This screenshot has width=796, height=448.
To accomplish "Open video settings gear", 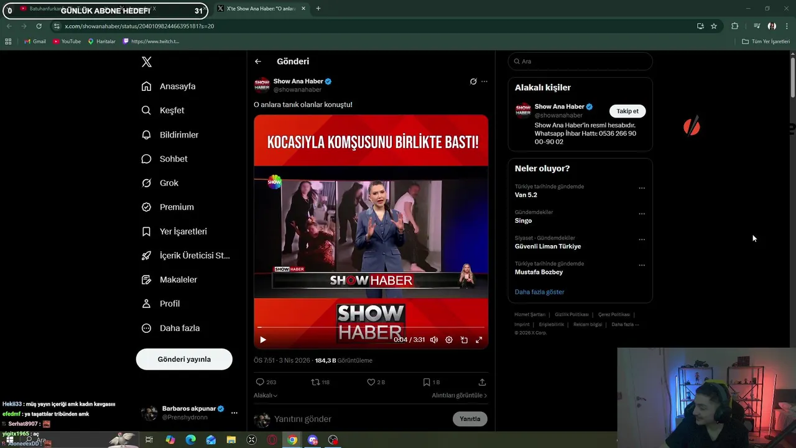I will point(449,340).
